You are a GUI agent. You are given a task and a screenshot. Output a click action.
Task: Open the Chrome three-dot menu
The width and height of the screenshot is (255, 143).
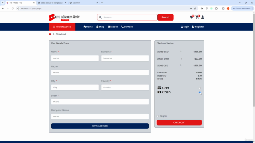coord(252,8)
